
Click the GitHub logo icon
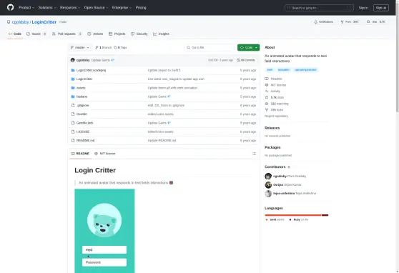11,7
